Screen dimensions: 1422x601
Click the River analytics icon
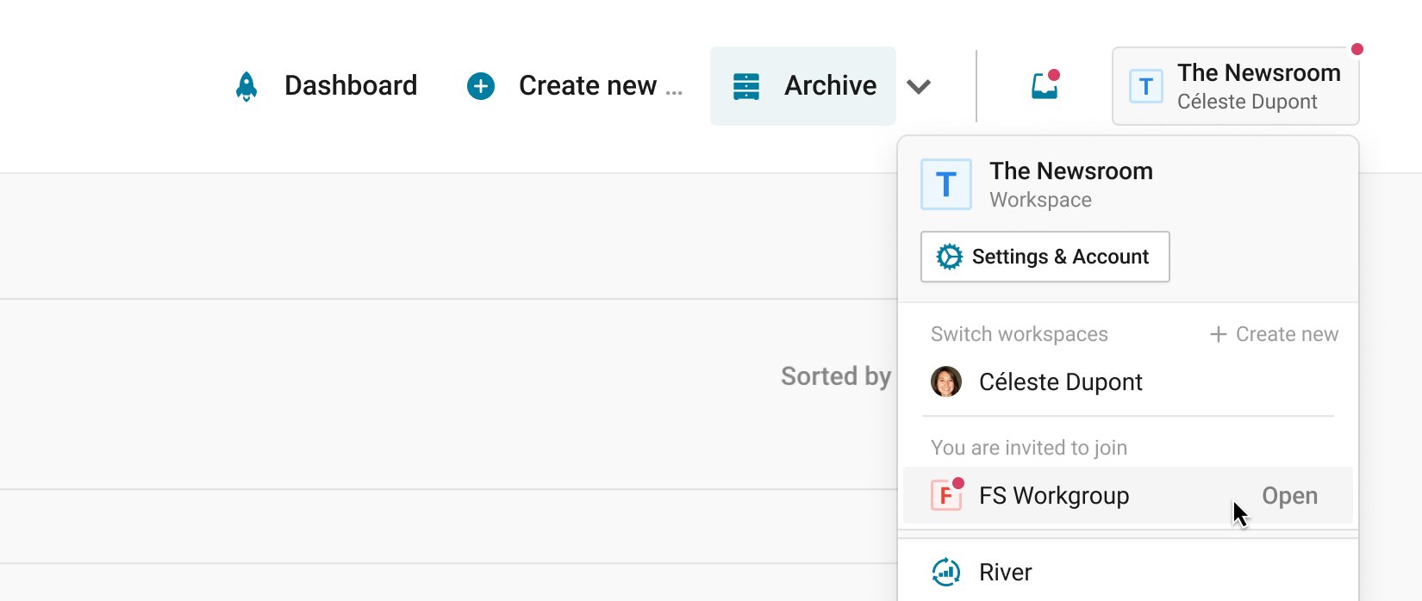946,572
